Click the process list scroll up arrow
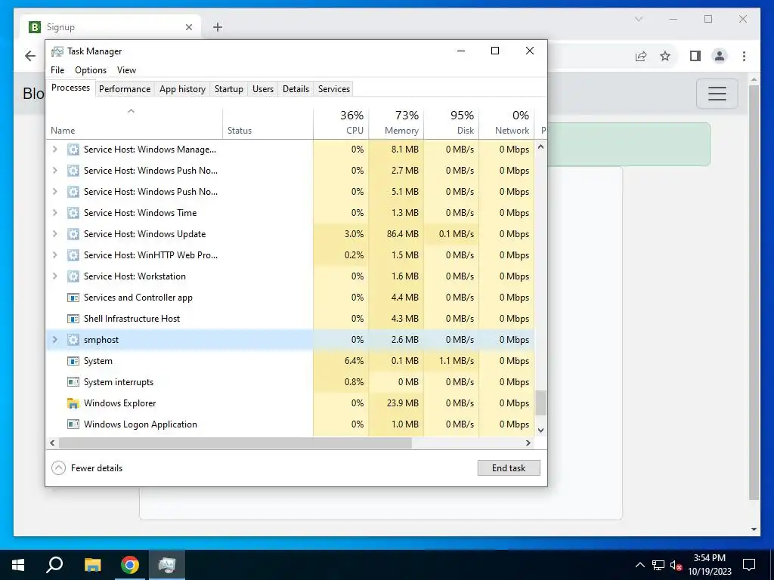Image resolution: width=774 pixels, height=580 pixels. [540, 147]
